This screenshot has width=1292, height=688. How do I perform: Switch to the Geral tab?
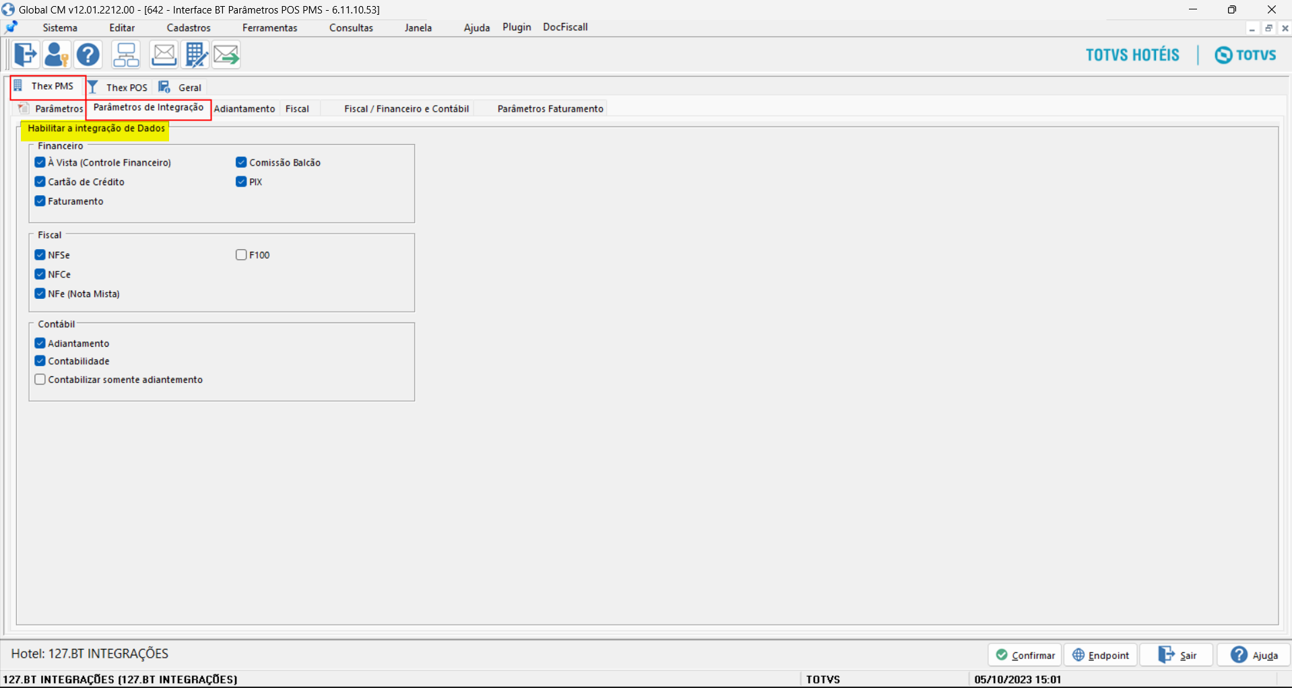coord(181,88)
